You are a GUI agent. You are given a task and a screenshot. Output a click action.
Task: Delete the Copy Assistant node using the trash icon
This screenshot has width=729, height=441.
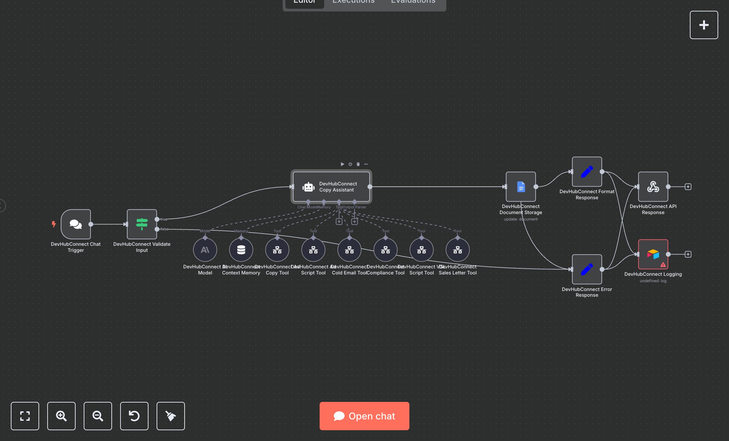(x=358, y=164)
